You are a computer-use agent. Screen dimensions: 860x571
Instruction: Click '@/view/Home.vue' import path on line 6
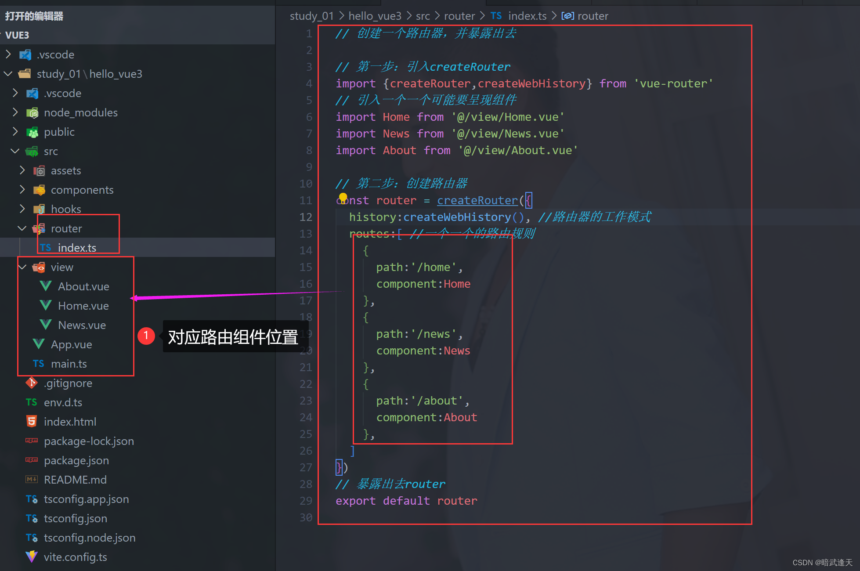tap(508, 117)
